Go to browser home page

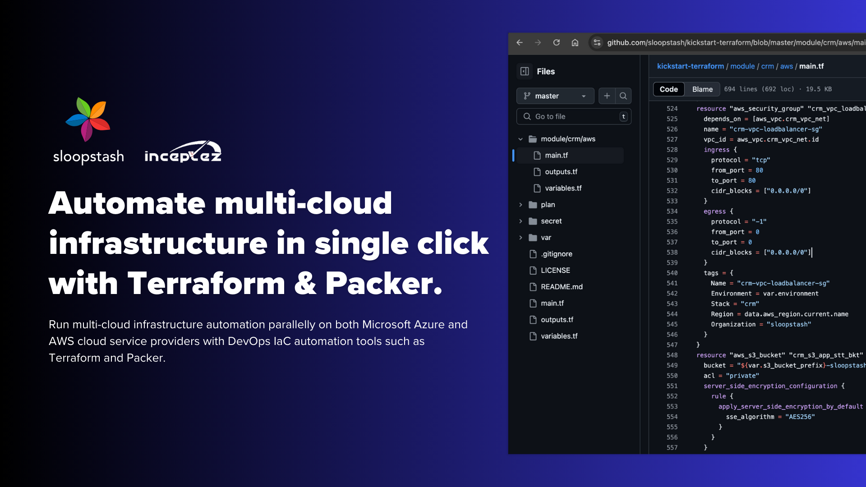pos(575,42)
